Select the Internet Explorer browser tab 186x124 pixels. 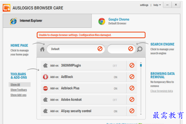point(47,21)
